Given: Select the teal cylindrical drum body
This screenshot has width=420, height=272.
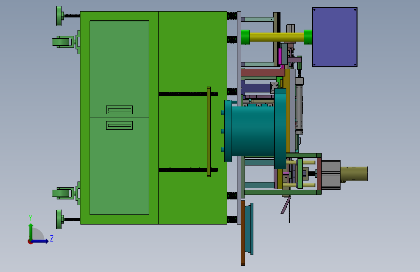Looking at the screenshot, I should pos(253,131).
